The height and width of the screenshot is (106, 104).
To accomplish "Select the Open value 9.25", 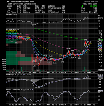I will [x=19, y=6].
